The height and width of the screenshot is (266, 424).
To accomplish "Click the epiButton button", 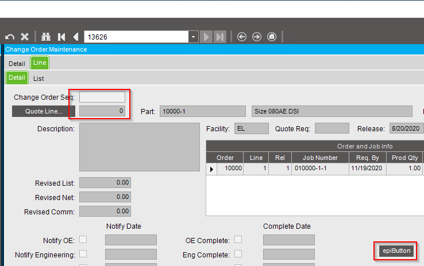I will pos(396,251).
